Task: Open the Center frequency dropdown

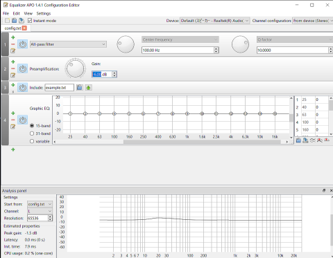Action: point(180,39)
